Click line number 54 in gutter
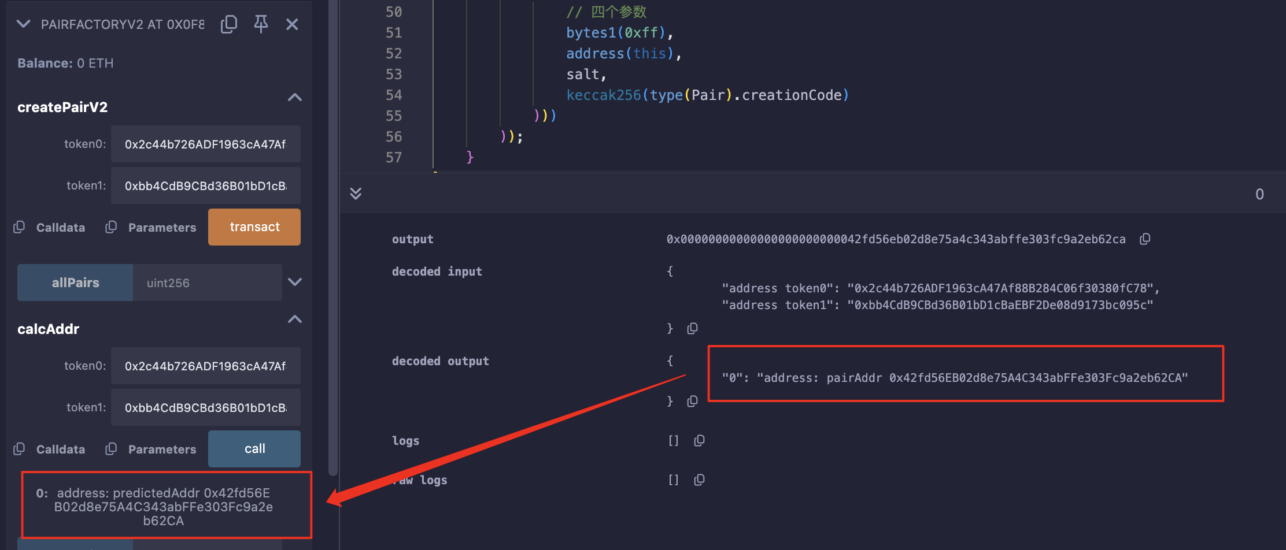Image resolution: width=1286 pixels, height=550 pixels. (x=394, y=95)
